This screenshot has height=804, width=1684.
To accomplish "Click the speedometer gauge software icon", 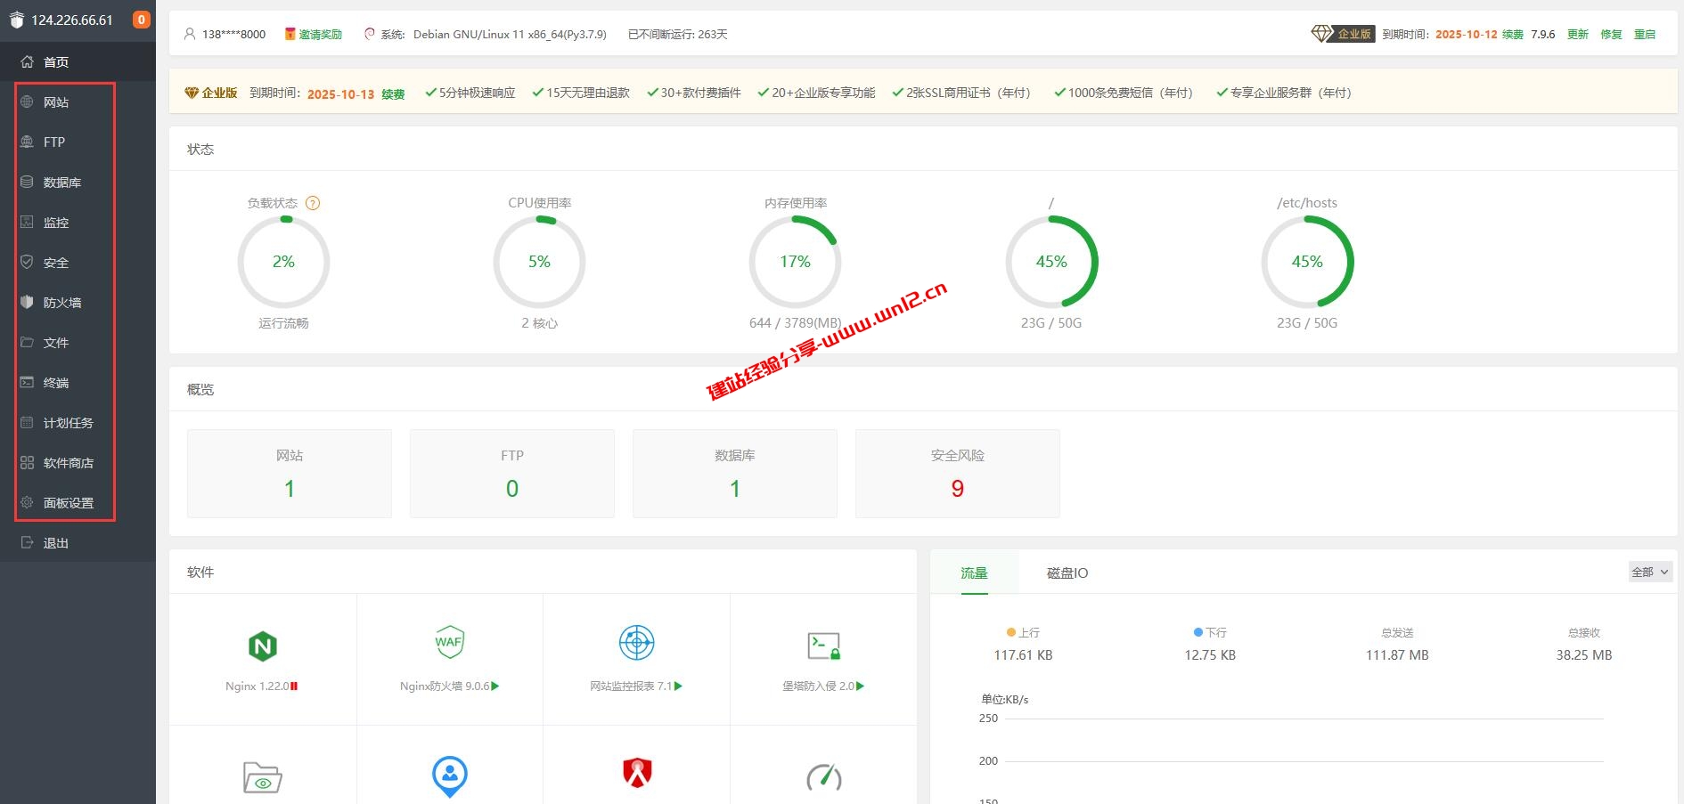I will [x=823, y=776].
